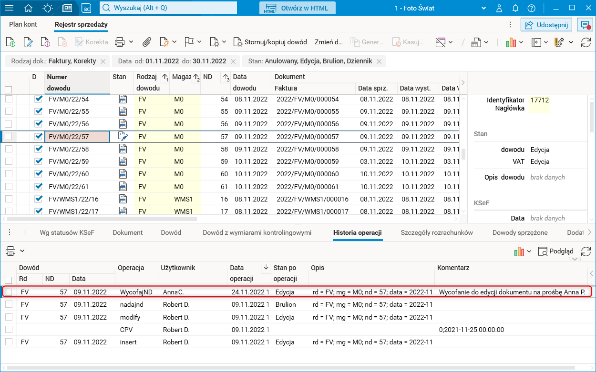
Task: Tick the selection checkbox for row FV/M0/22/54
Action: click(x=9, y=99)
